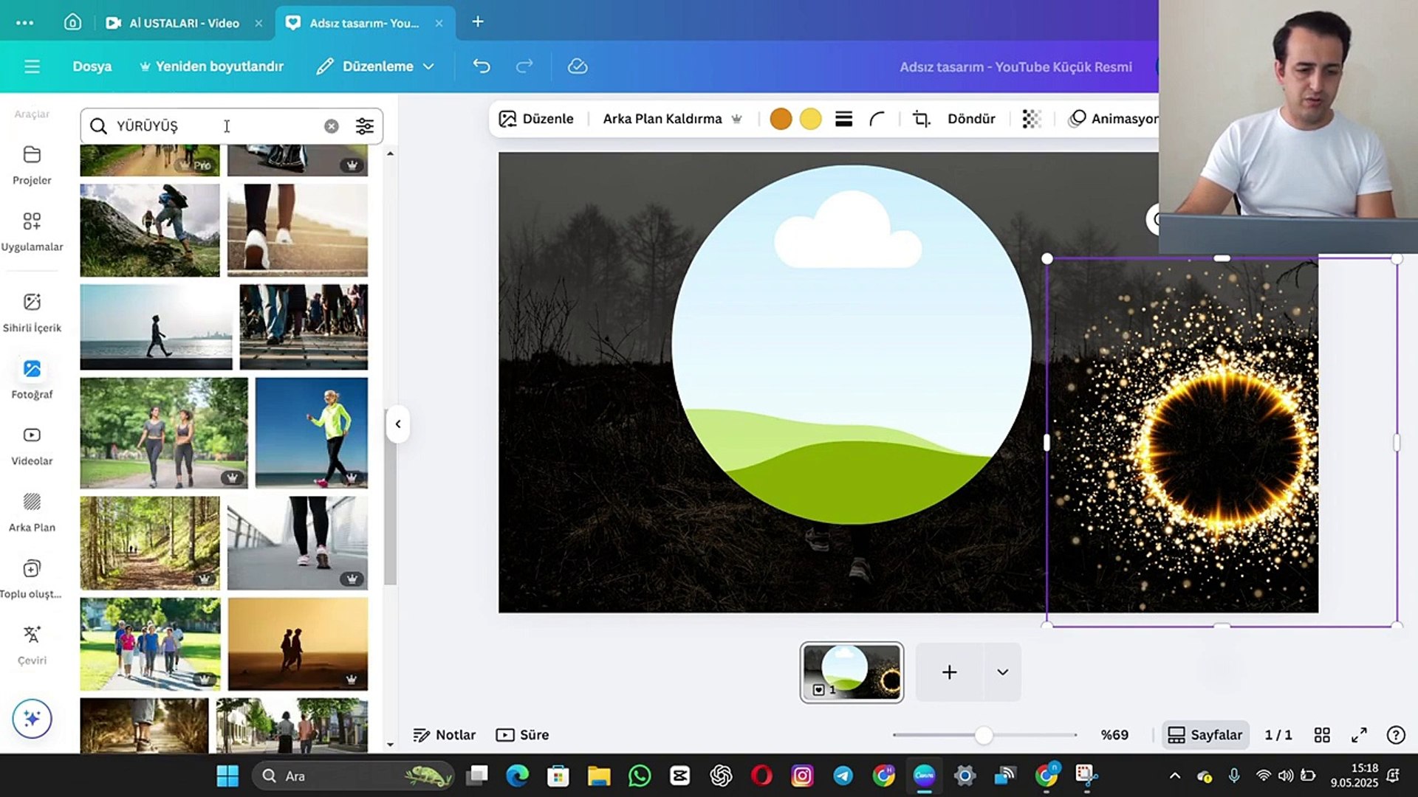Click the search filter options icon

364,126
